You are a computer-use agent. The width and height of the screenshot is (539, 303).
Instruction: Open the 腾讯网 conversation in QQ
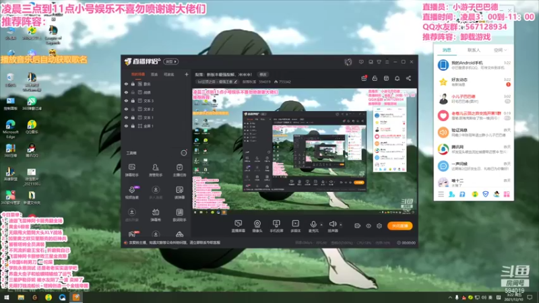click(x=474, y=149)
